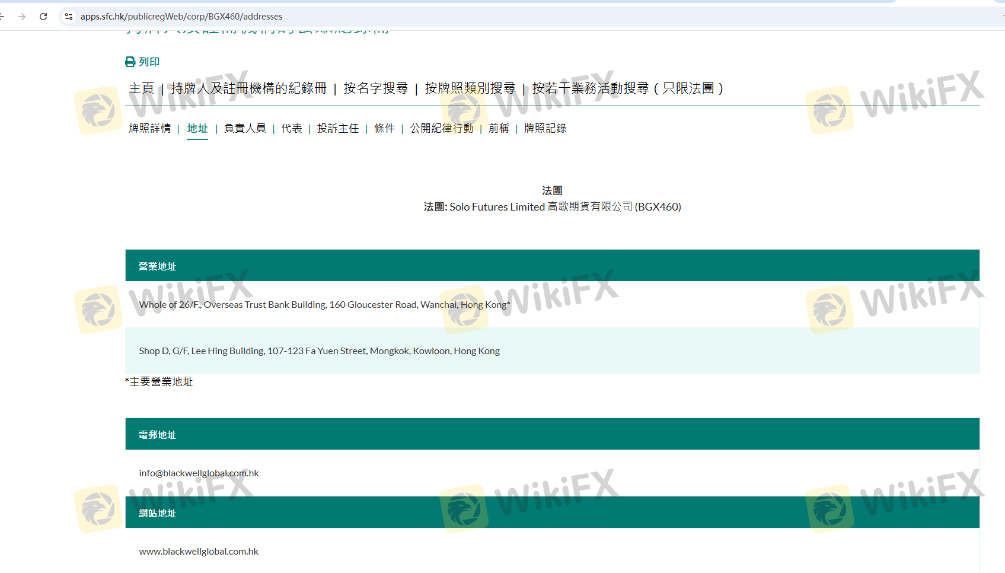View the 公開紀律行動 tab
This screenshot has height=573, width=1005.
[x=441, y=128]
